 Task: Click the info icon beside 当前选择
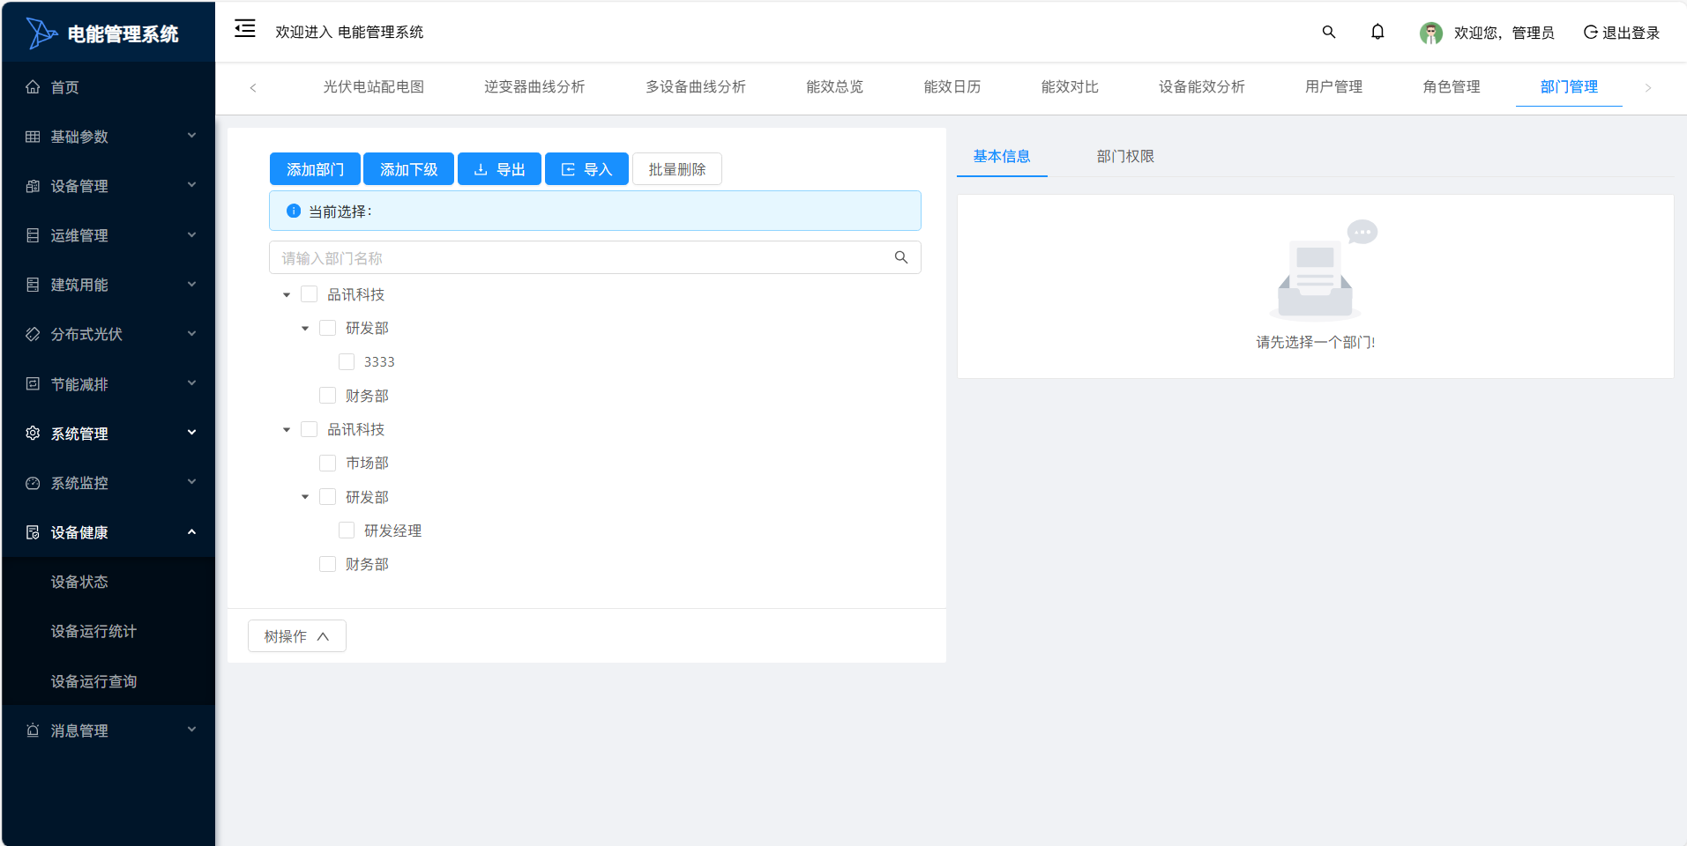[294, 211]
